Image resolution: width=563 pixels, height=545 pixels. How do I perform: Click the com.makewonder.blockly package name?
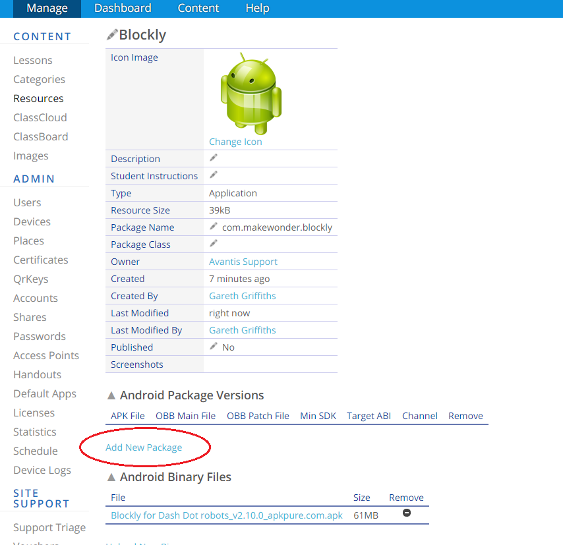click(277, 227)
